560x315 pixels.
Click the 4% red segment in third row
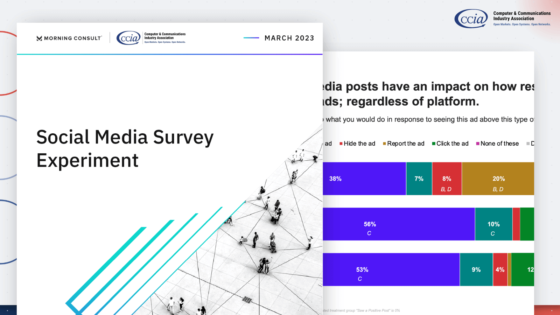[500, 269]
